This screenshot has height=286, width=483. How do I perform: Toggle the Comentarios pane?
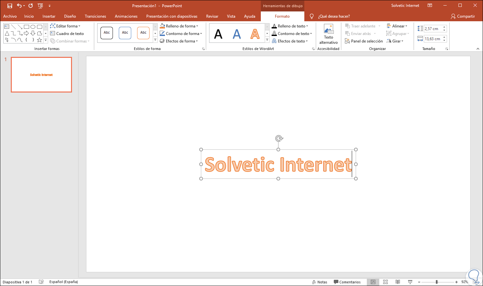click(347, 282)
